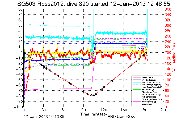Select legend entry 'Horiz Speed(buoy,pitch)'
The height and width of the screenshot is (120, 181).
[x=152, y=87]
